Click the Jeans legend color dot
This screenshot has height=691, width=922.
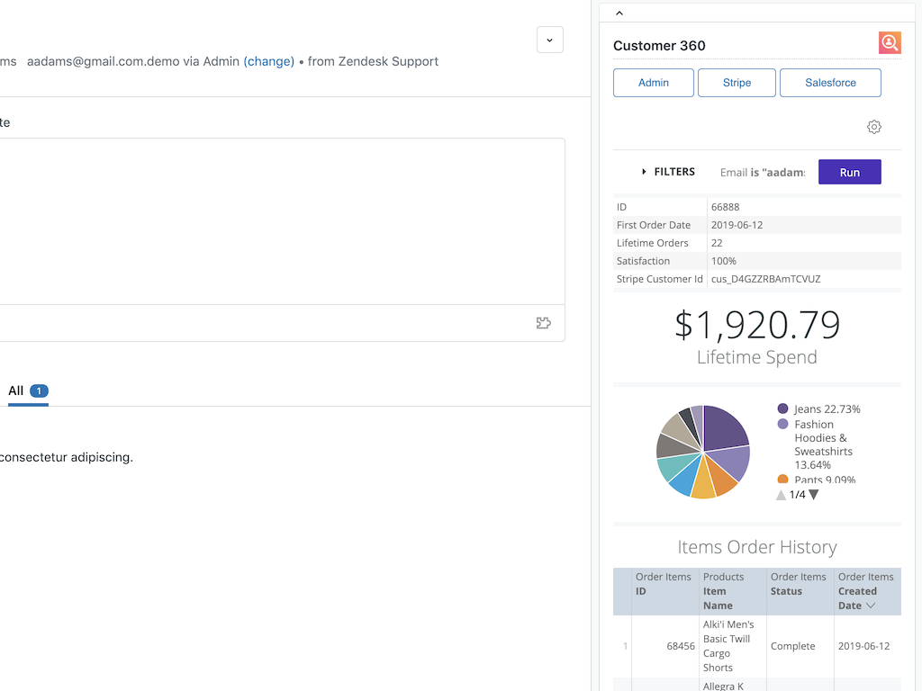[x=782, y=408]
